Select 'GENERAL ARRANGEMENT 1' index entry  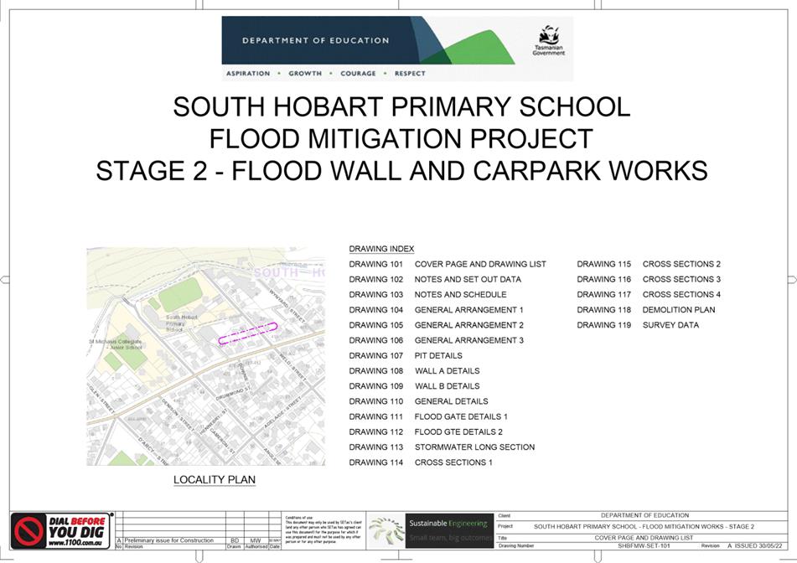[469, 310]
